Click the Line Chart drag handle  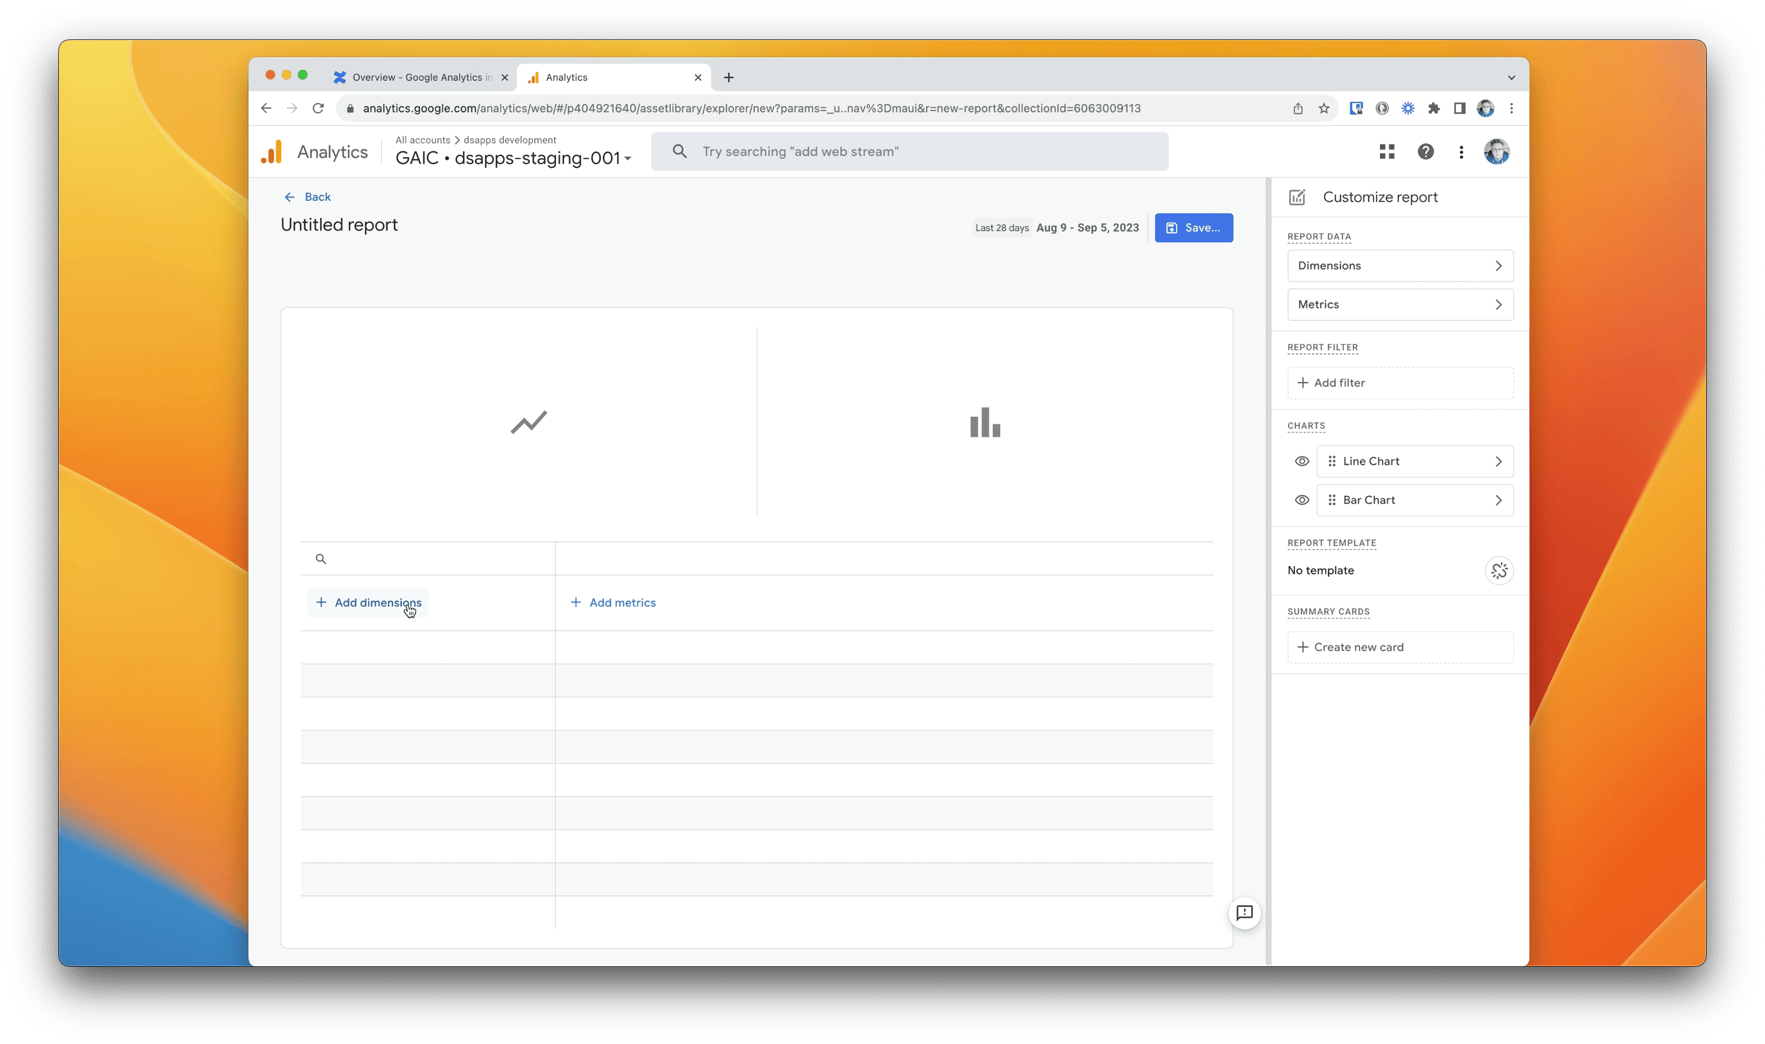click(1332, 461)
